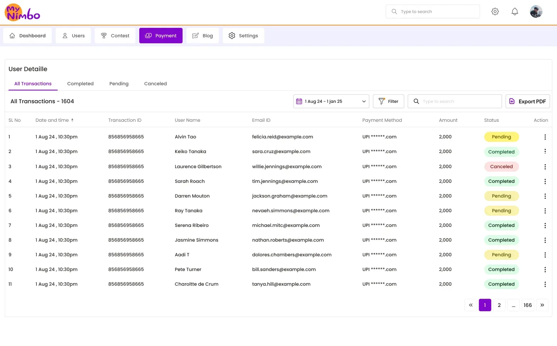Open action menu for Ray Tanaka
The image size is (557, 346).
545,211
